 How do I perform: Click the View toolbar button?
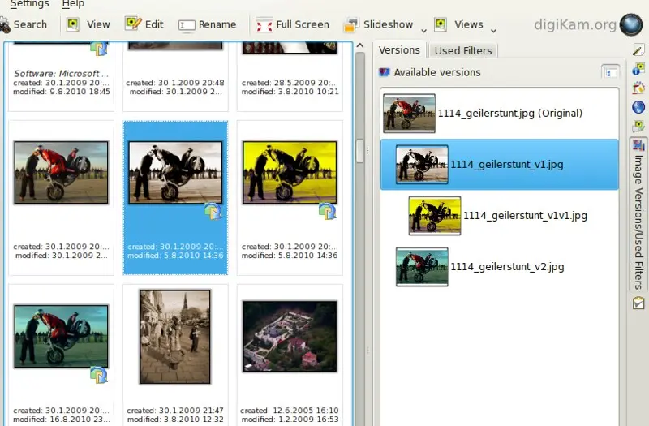tap(88, 24)
